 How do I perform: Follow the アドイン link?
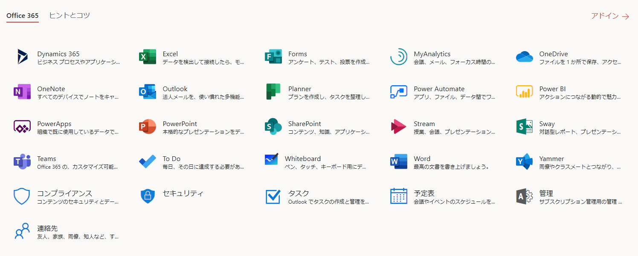coord(605,16)
